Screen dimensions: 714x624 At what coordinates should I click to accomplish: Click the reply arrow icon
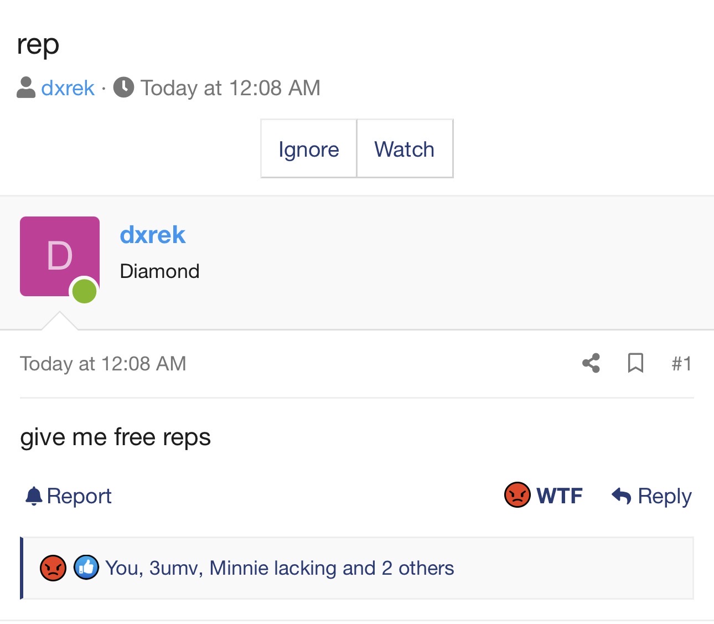(x=622, y=496)
